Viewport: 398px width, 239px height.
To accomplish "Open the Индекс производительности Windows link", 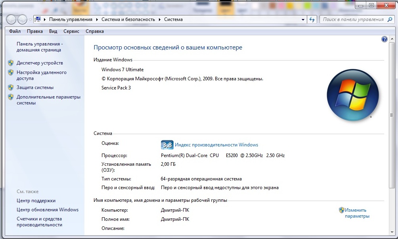I will [216, 145].
